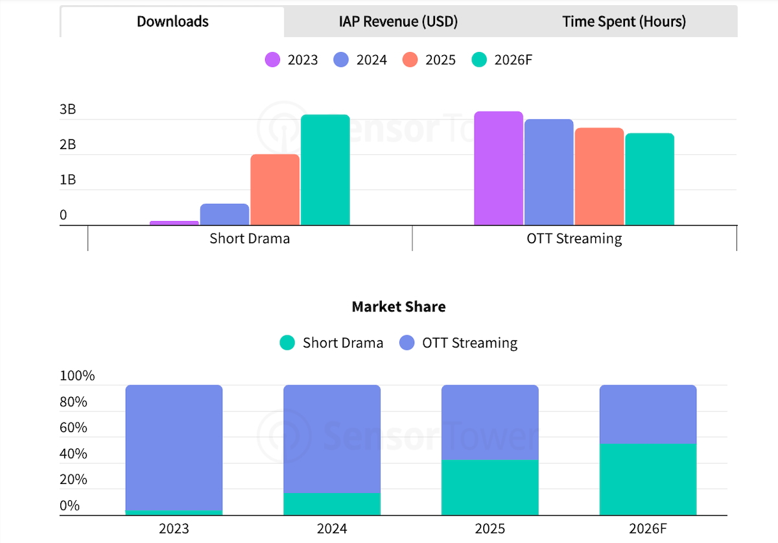
Task: Click the orange 2025 OTT Streaming downloads bar
Action: pos(599,176)
